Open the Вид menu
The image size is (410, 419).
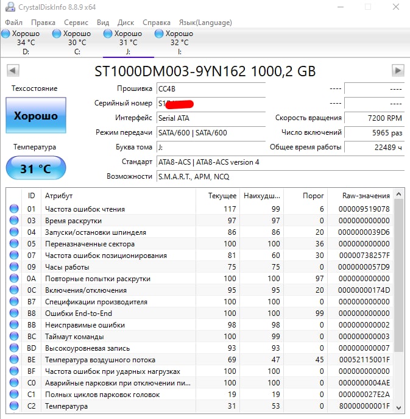coord(103,23)
